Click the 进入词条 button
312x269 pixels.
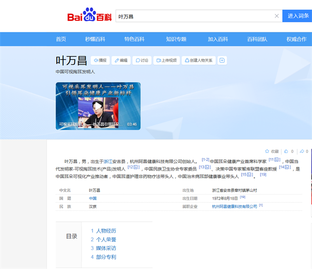tap(298, 16)
